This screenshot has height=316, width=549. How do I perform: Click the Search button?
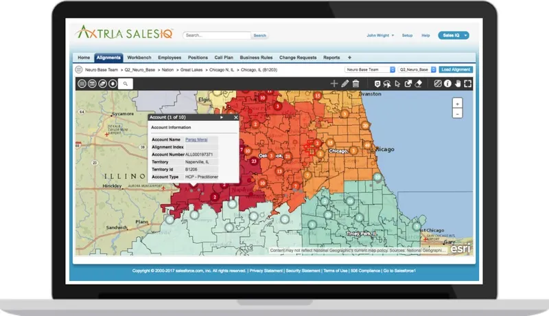[x=260, y=36]
